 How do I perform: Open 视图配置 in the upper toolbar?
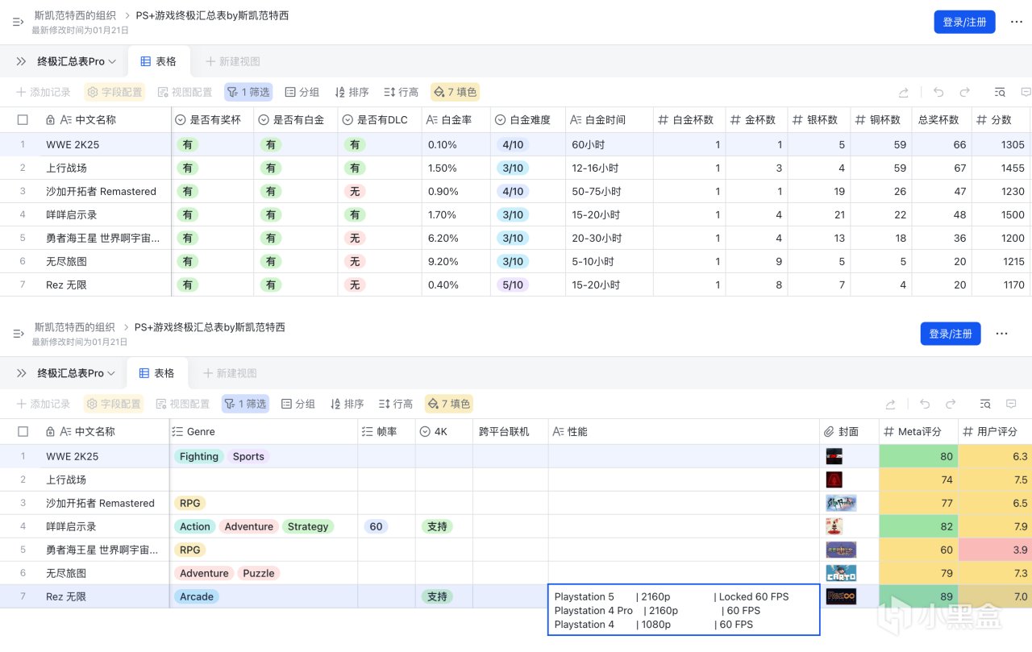(x=185, y=92)
